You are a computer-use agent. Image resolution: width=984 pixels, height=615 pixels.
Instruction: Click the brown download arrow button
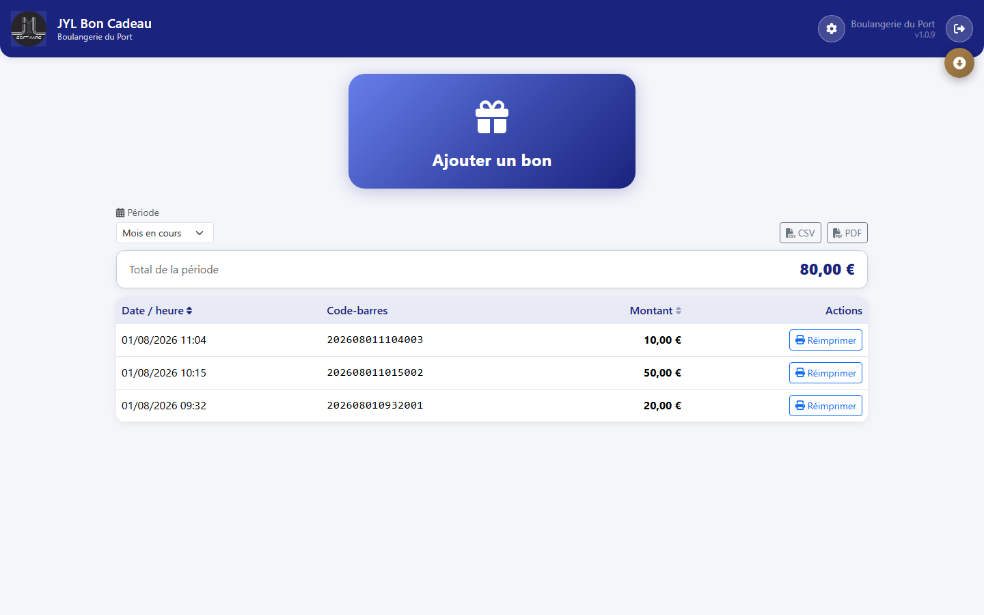(959, 63)
